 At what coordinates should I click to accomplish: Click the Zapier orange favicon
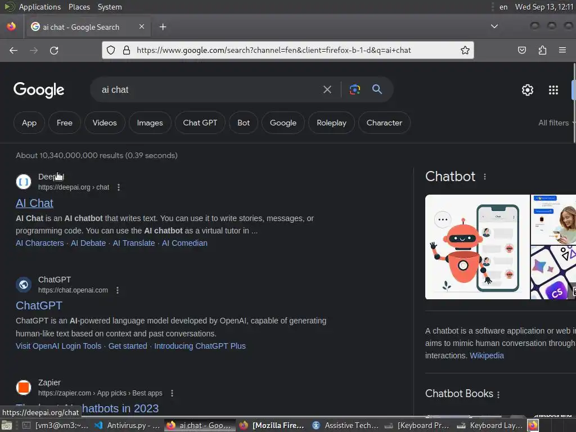click(24, 388)
